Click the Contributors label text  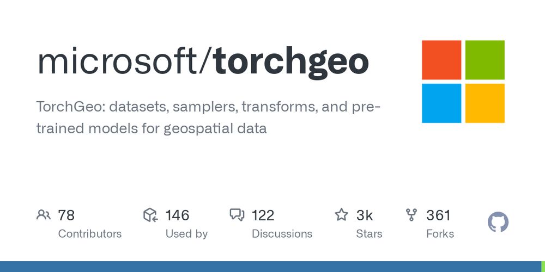(x=90, y=234)
